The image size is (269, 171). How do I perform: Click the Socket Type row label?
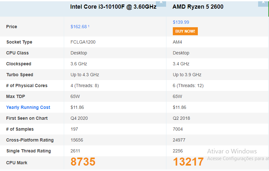[19, 42]
